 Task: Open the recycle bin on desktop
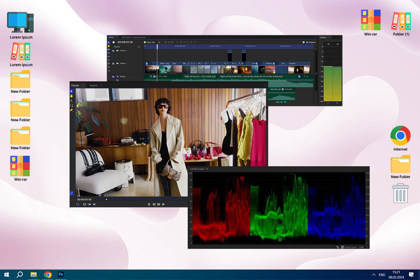click(x=400, y=193)
